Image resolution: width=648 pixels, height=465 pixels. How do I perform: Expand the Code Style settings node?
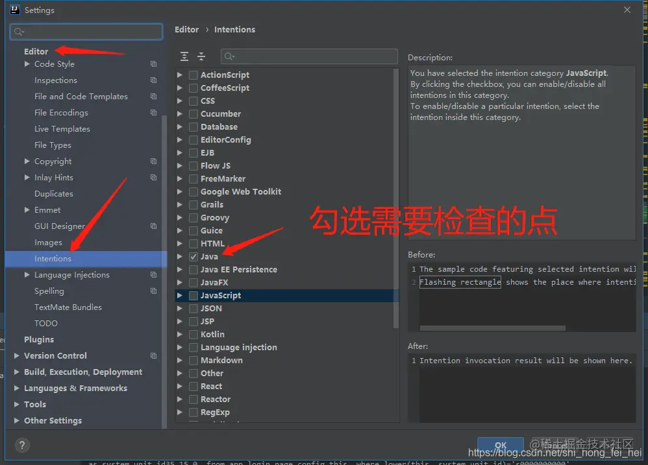27,64
